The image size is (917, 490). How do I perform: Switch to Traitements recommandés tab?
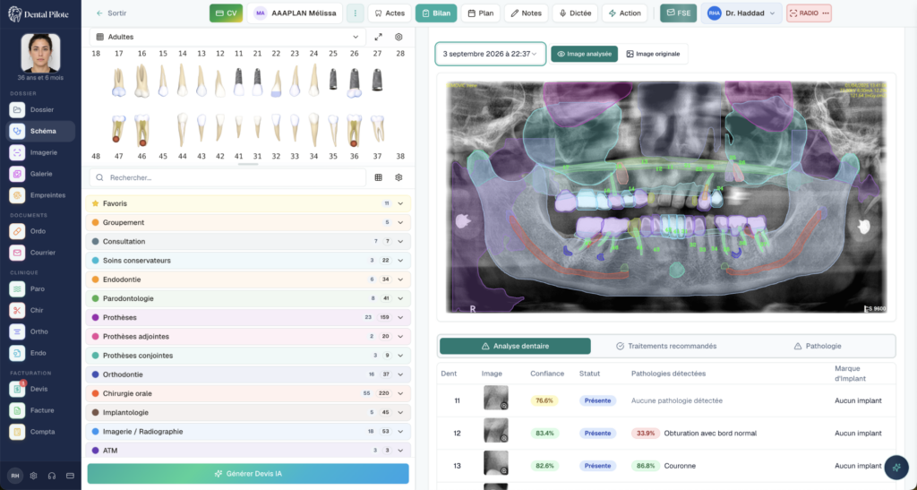pyautogui.click(x=666, y=346)
